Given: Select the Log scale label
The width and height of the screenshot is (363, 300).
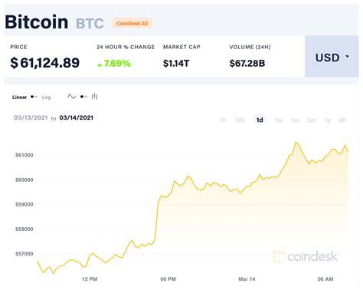Looking at the screenshot, I should (46, 97).
